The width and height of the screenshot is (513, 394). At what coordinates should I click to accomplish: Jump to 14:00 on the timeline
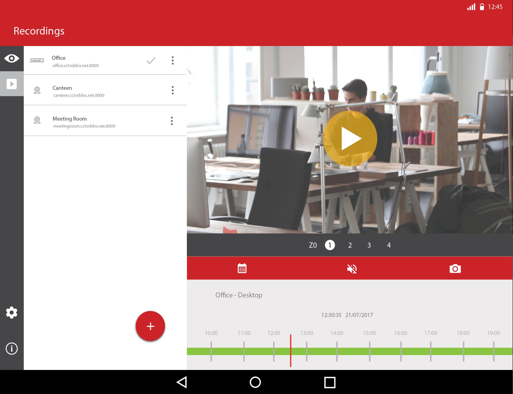pyautogui.click(x=337, y=333)
